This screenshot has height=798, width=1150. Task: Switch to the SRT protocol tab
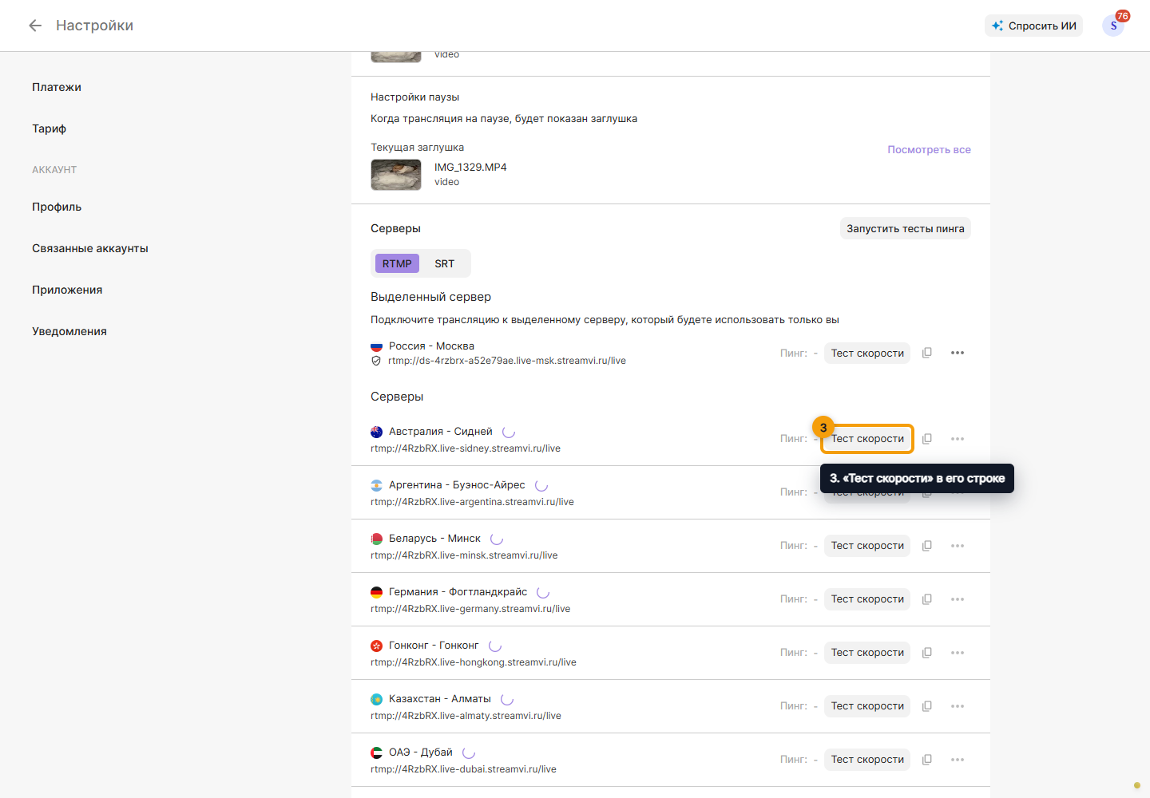click(x=444, y=263)
